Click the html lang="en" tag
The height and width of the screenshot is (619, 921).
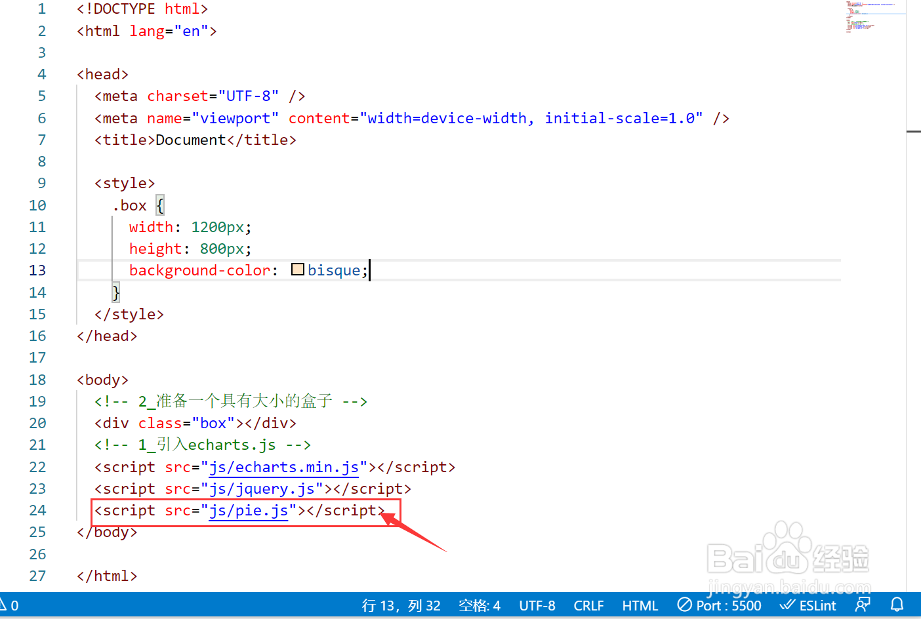147,31
